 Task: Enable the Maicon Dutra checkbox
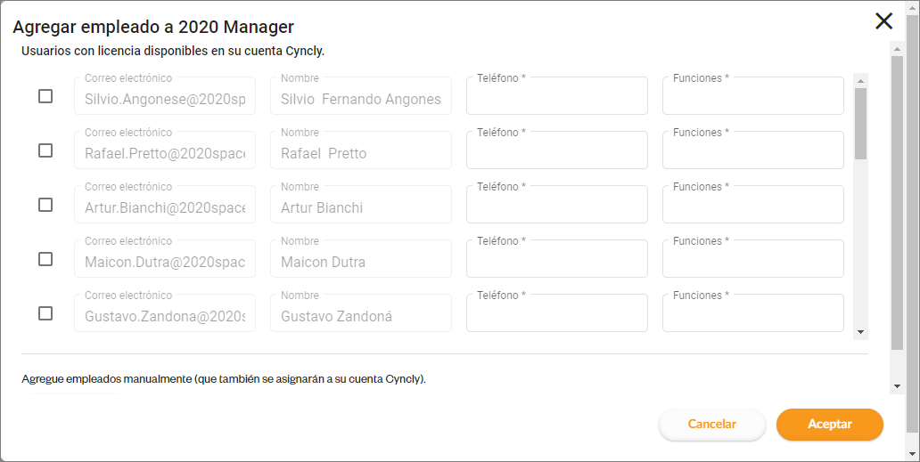pos(45,259)
